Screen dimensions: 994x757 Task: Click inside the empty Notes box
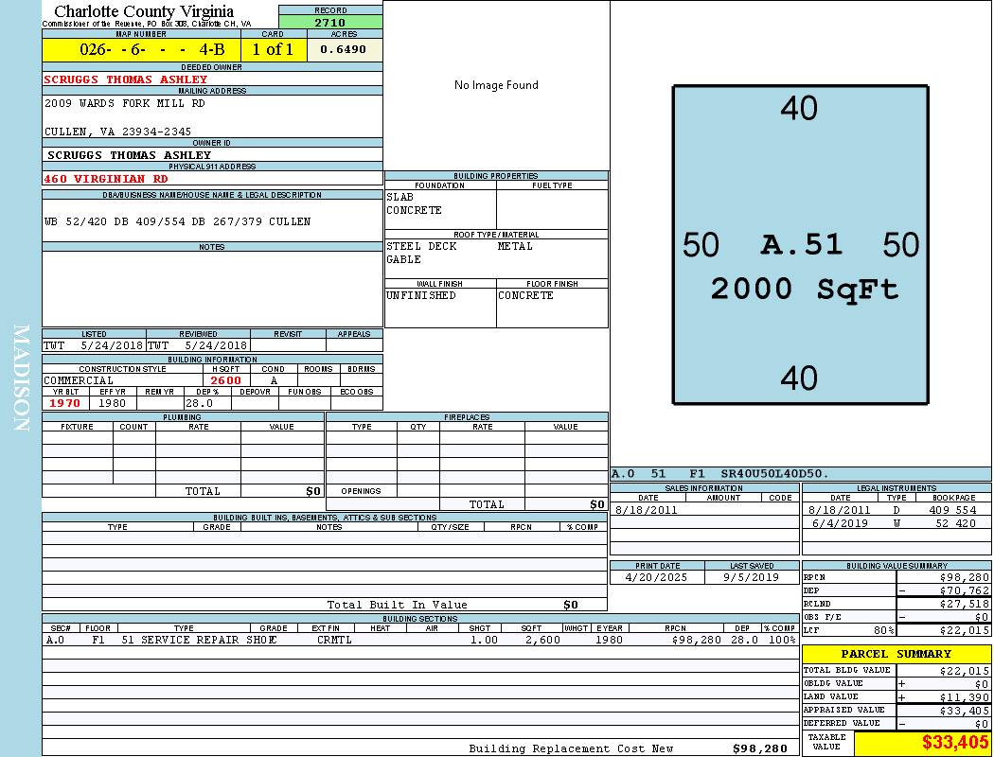(212, 289)
